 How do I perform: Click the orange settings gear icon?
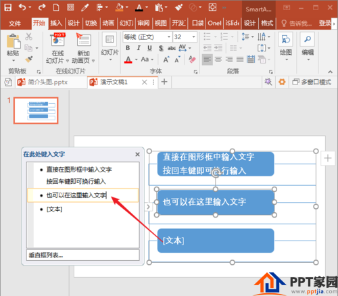(282, 82)
